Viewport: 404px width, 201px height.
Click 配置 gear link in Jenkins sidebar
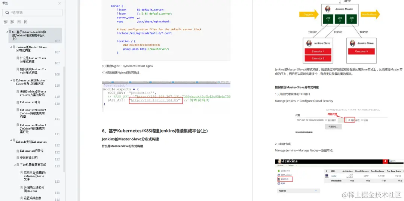pyautogui.click(x=281, y=183)
